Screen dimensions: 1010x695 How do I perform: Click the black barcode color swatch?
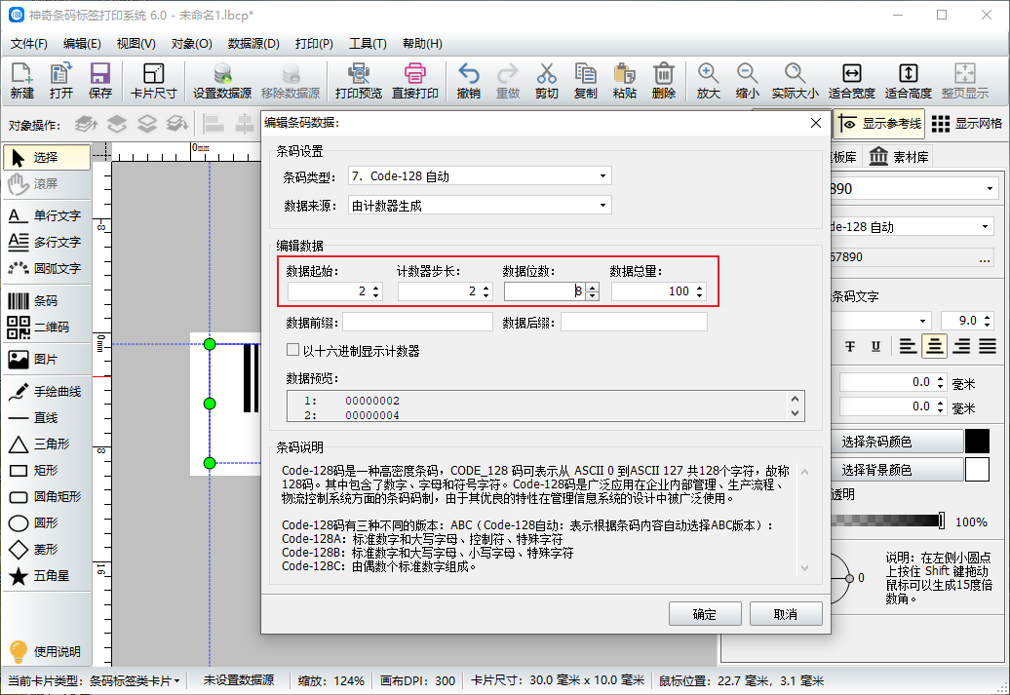pyautogui.click(x=977, y=442)
